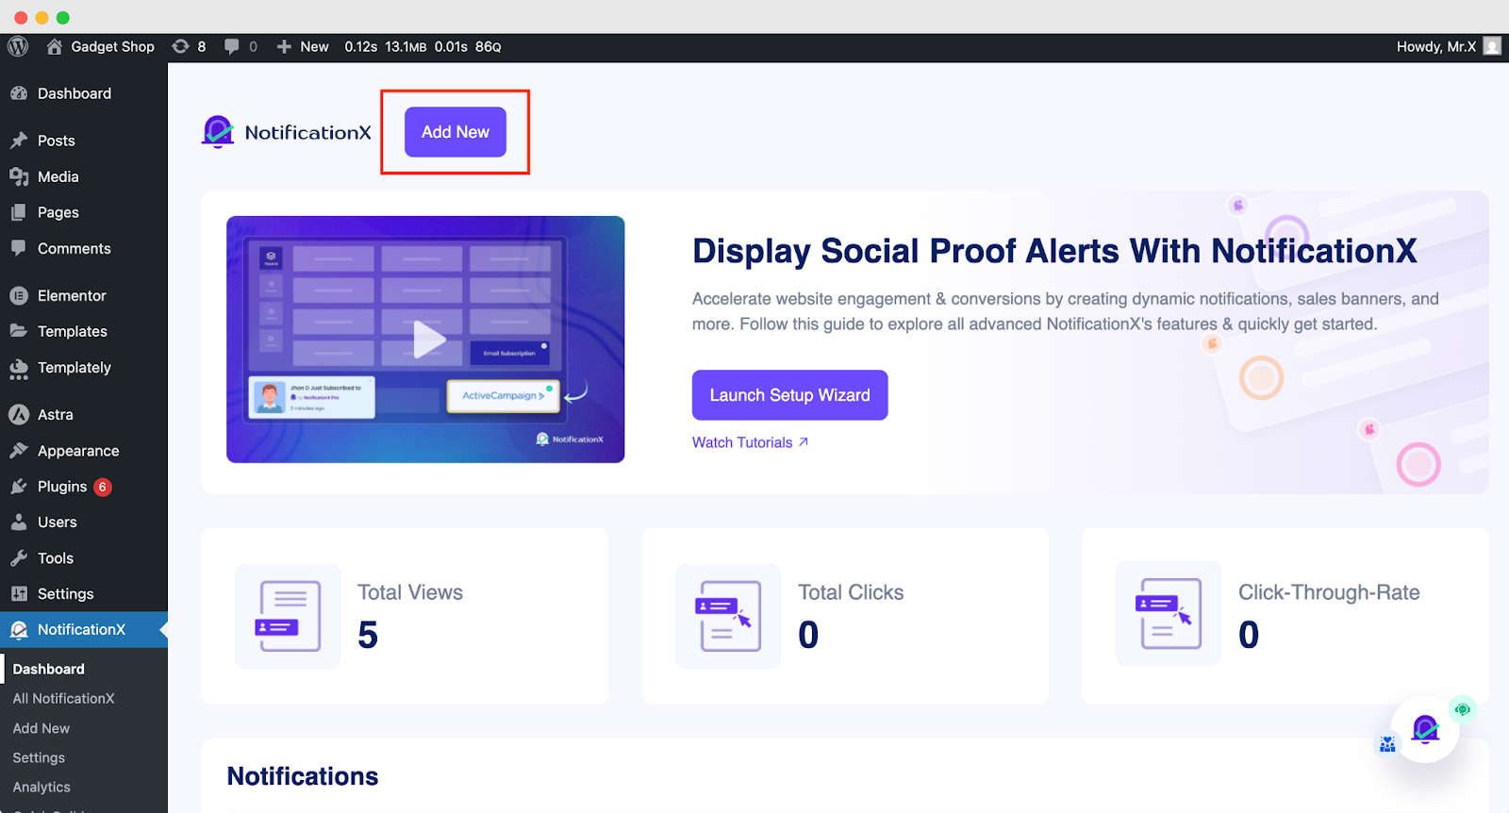
Task: Open Gadget Shop site name
Action: click(112, 46)
